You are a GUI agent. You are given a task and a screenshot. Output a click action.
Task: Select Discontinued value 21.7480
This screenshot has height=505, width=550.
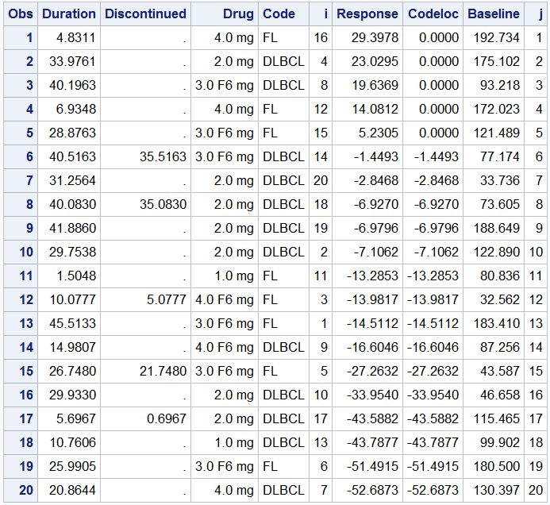[x=163, y=372]
